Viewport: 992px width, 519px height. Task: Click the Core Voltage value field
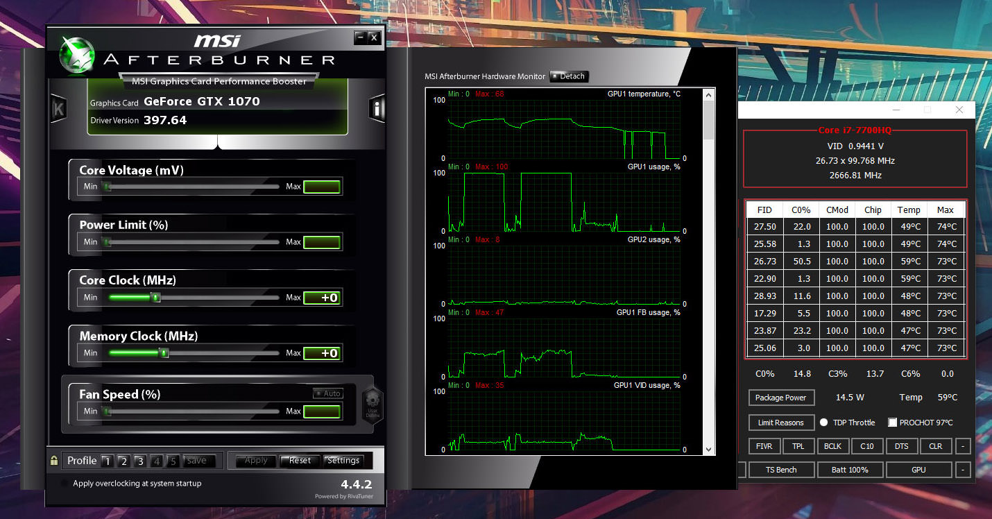coord(322,187)
